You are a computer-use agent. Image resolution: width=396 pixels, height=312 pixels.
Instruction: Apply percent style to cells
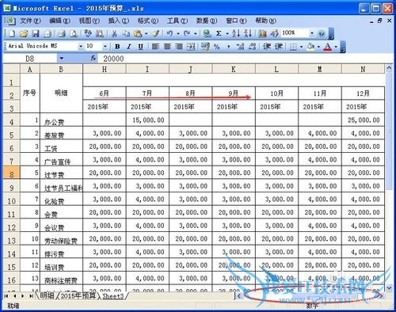pos(217,47)
